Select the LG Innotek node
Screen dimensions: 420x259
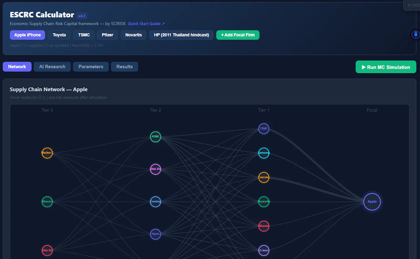[264, 250]
